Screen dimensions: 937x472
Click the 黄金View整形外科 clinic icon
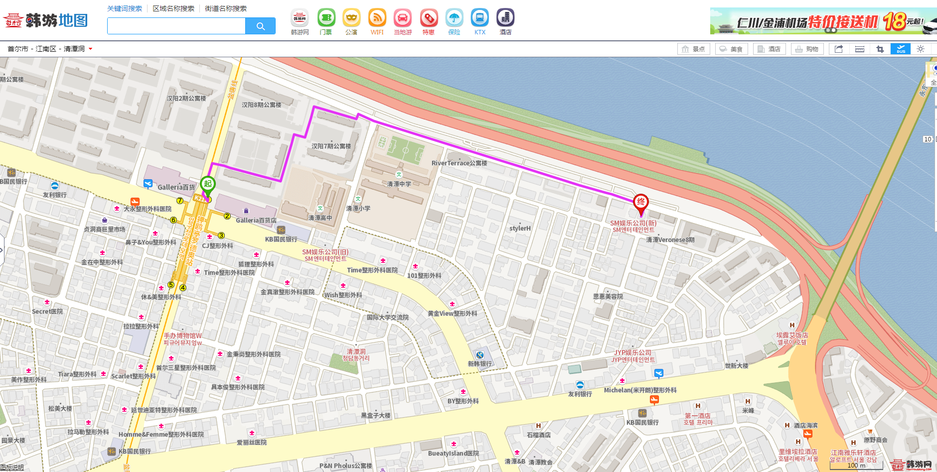point(452,304)
